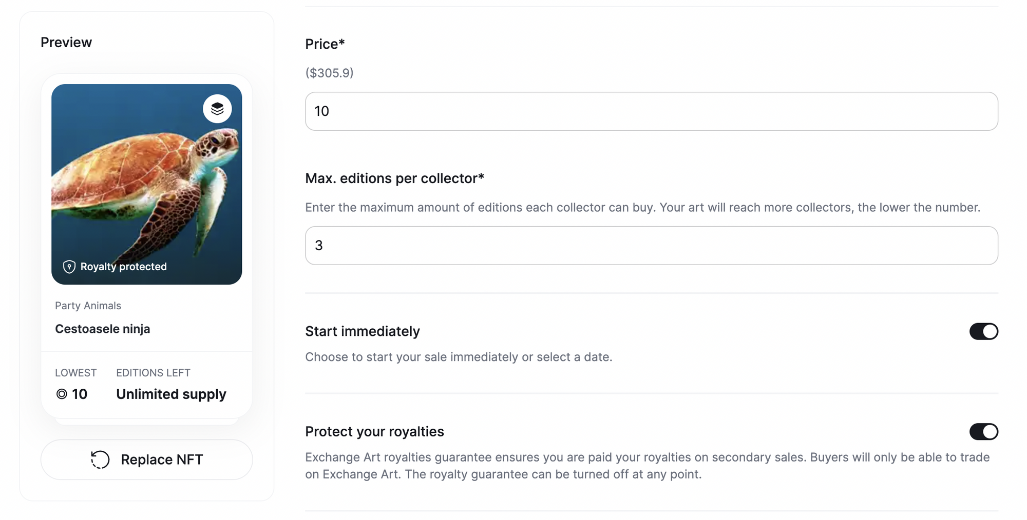Click the Solana coin icon beside 10
This screenshot has height=520, width=1027.
click(x=62, y=394)
